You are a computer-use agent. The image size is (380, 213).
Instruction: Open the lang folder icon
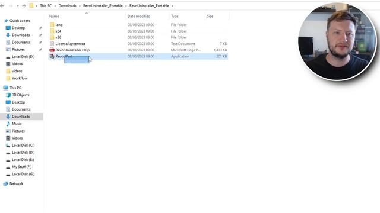pyautogui.click(x=52, y=25)
